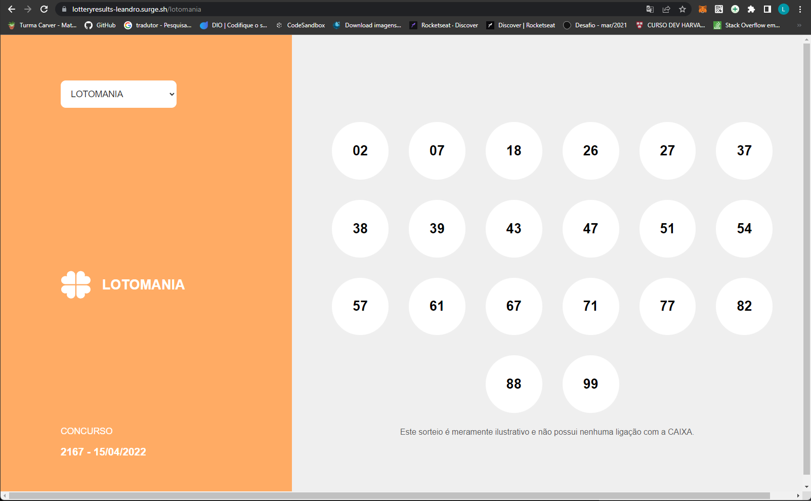Toggle the browser side panel
811x501 pixels.
point(767,9)
